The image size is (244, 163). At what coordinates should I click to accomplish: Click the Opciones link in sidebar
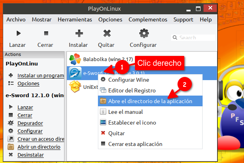28,83
